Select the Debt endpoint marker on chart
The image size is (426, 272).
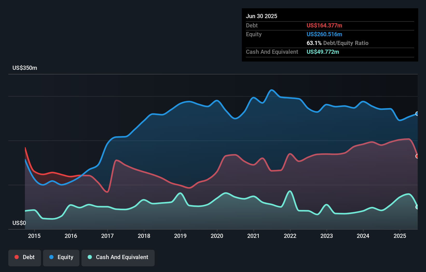(x=417, y=156)
